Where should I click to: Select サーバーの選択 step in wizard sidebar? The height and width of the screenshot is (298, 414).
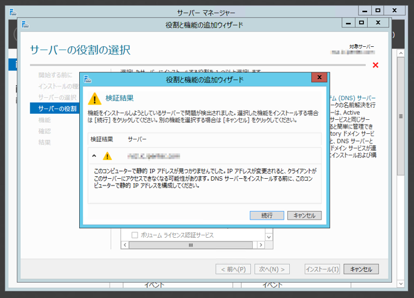(x=57, y=97)
